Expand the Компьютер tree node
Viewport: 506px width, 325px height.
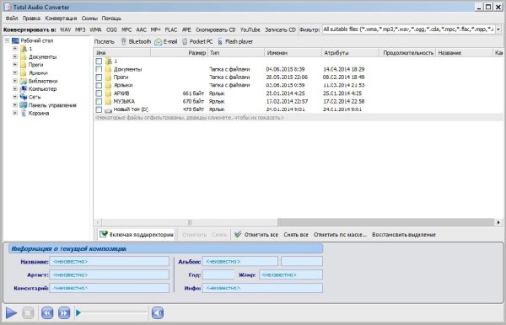(15, 89)
